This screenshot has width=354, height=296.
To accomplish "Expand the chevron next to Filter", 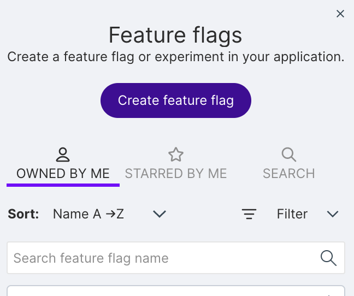I will (333, 214).
